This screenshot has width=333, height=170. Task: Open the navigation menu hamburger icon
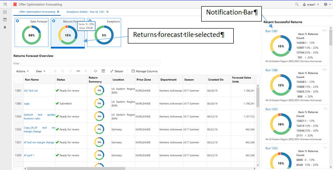coord(5,4)
